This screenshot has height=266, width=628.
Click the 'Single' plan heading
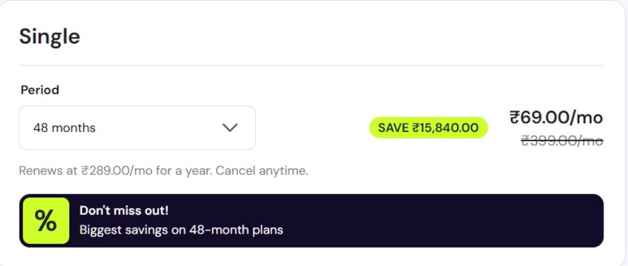click(50, 37)
